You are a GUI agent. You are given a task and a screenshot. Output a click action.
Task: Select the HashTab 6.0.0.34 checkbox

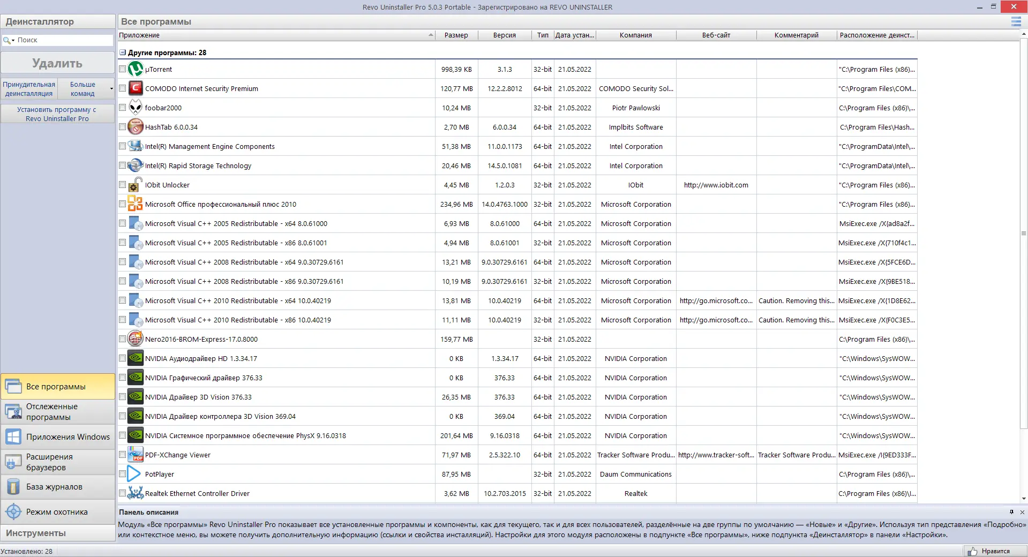122,127
